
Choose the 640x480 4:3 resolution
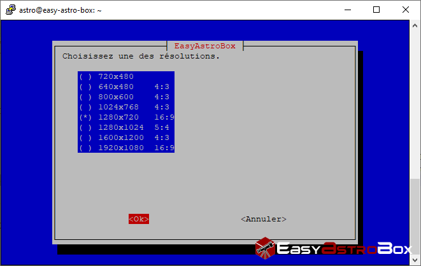coord(126,87)
